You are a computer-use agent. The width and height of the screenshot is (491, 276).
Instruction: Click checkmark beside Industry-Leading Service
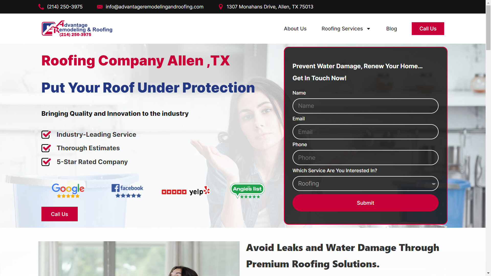tap(46, 134)
